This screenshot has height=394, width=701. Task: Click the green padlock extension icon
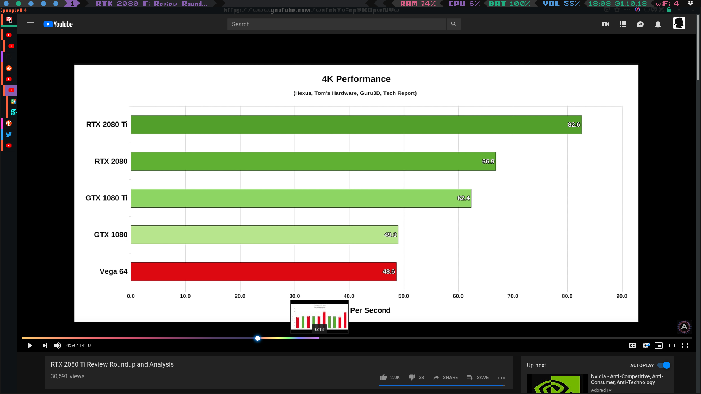point(669,9)
